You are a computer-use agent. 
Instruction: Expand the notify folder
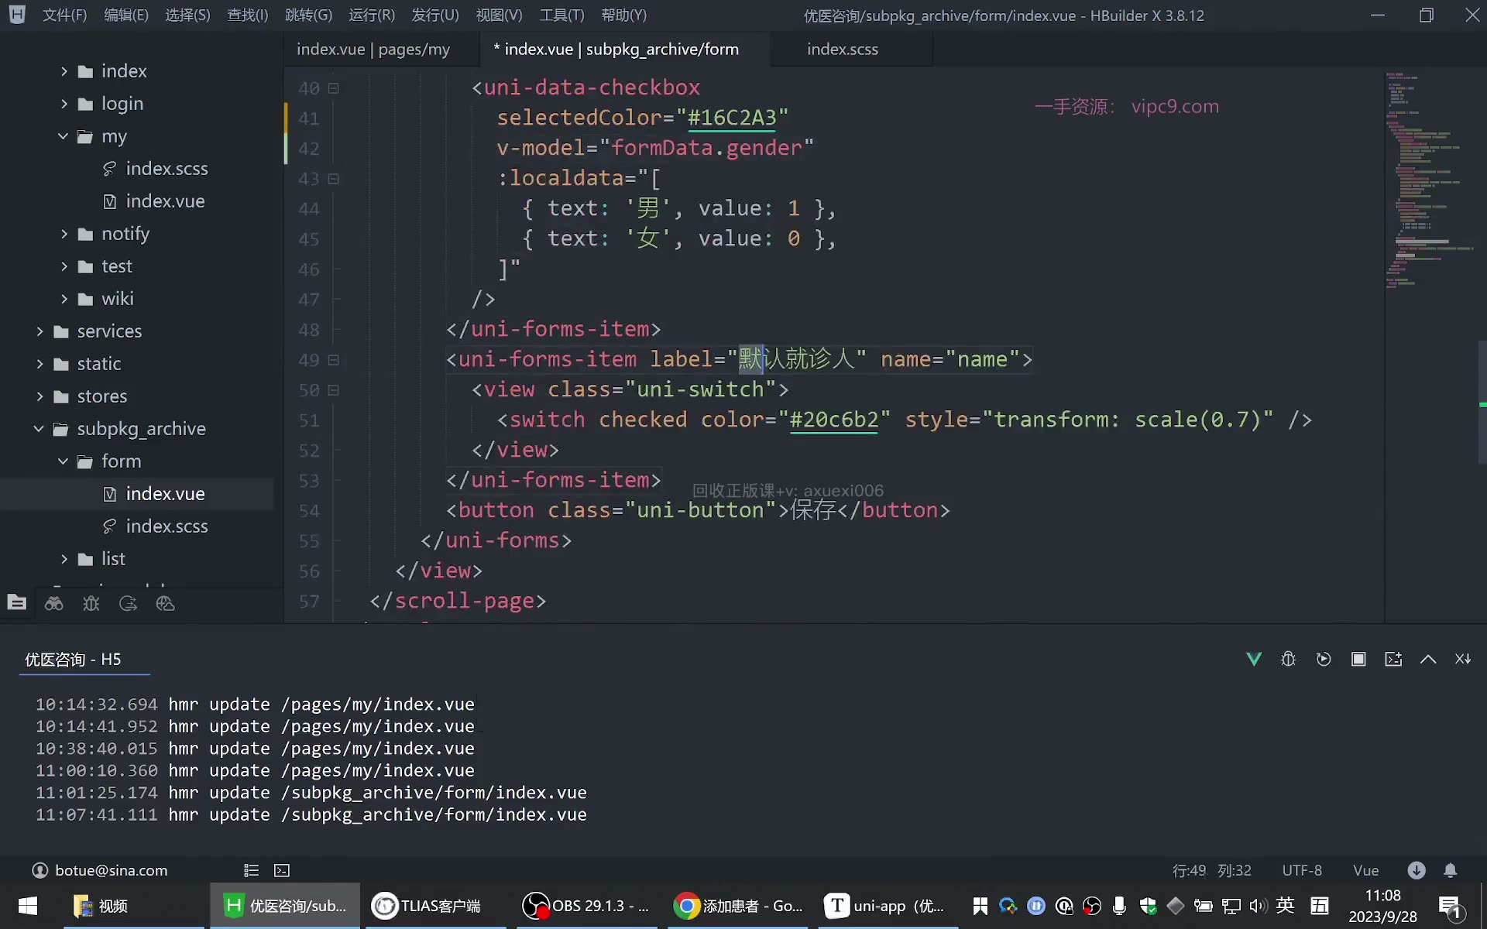(64, 234)
